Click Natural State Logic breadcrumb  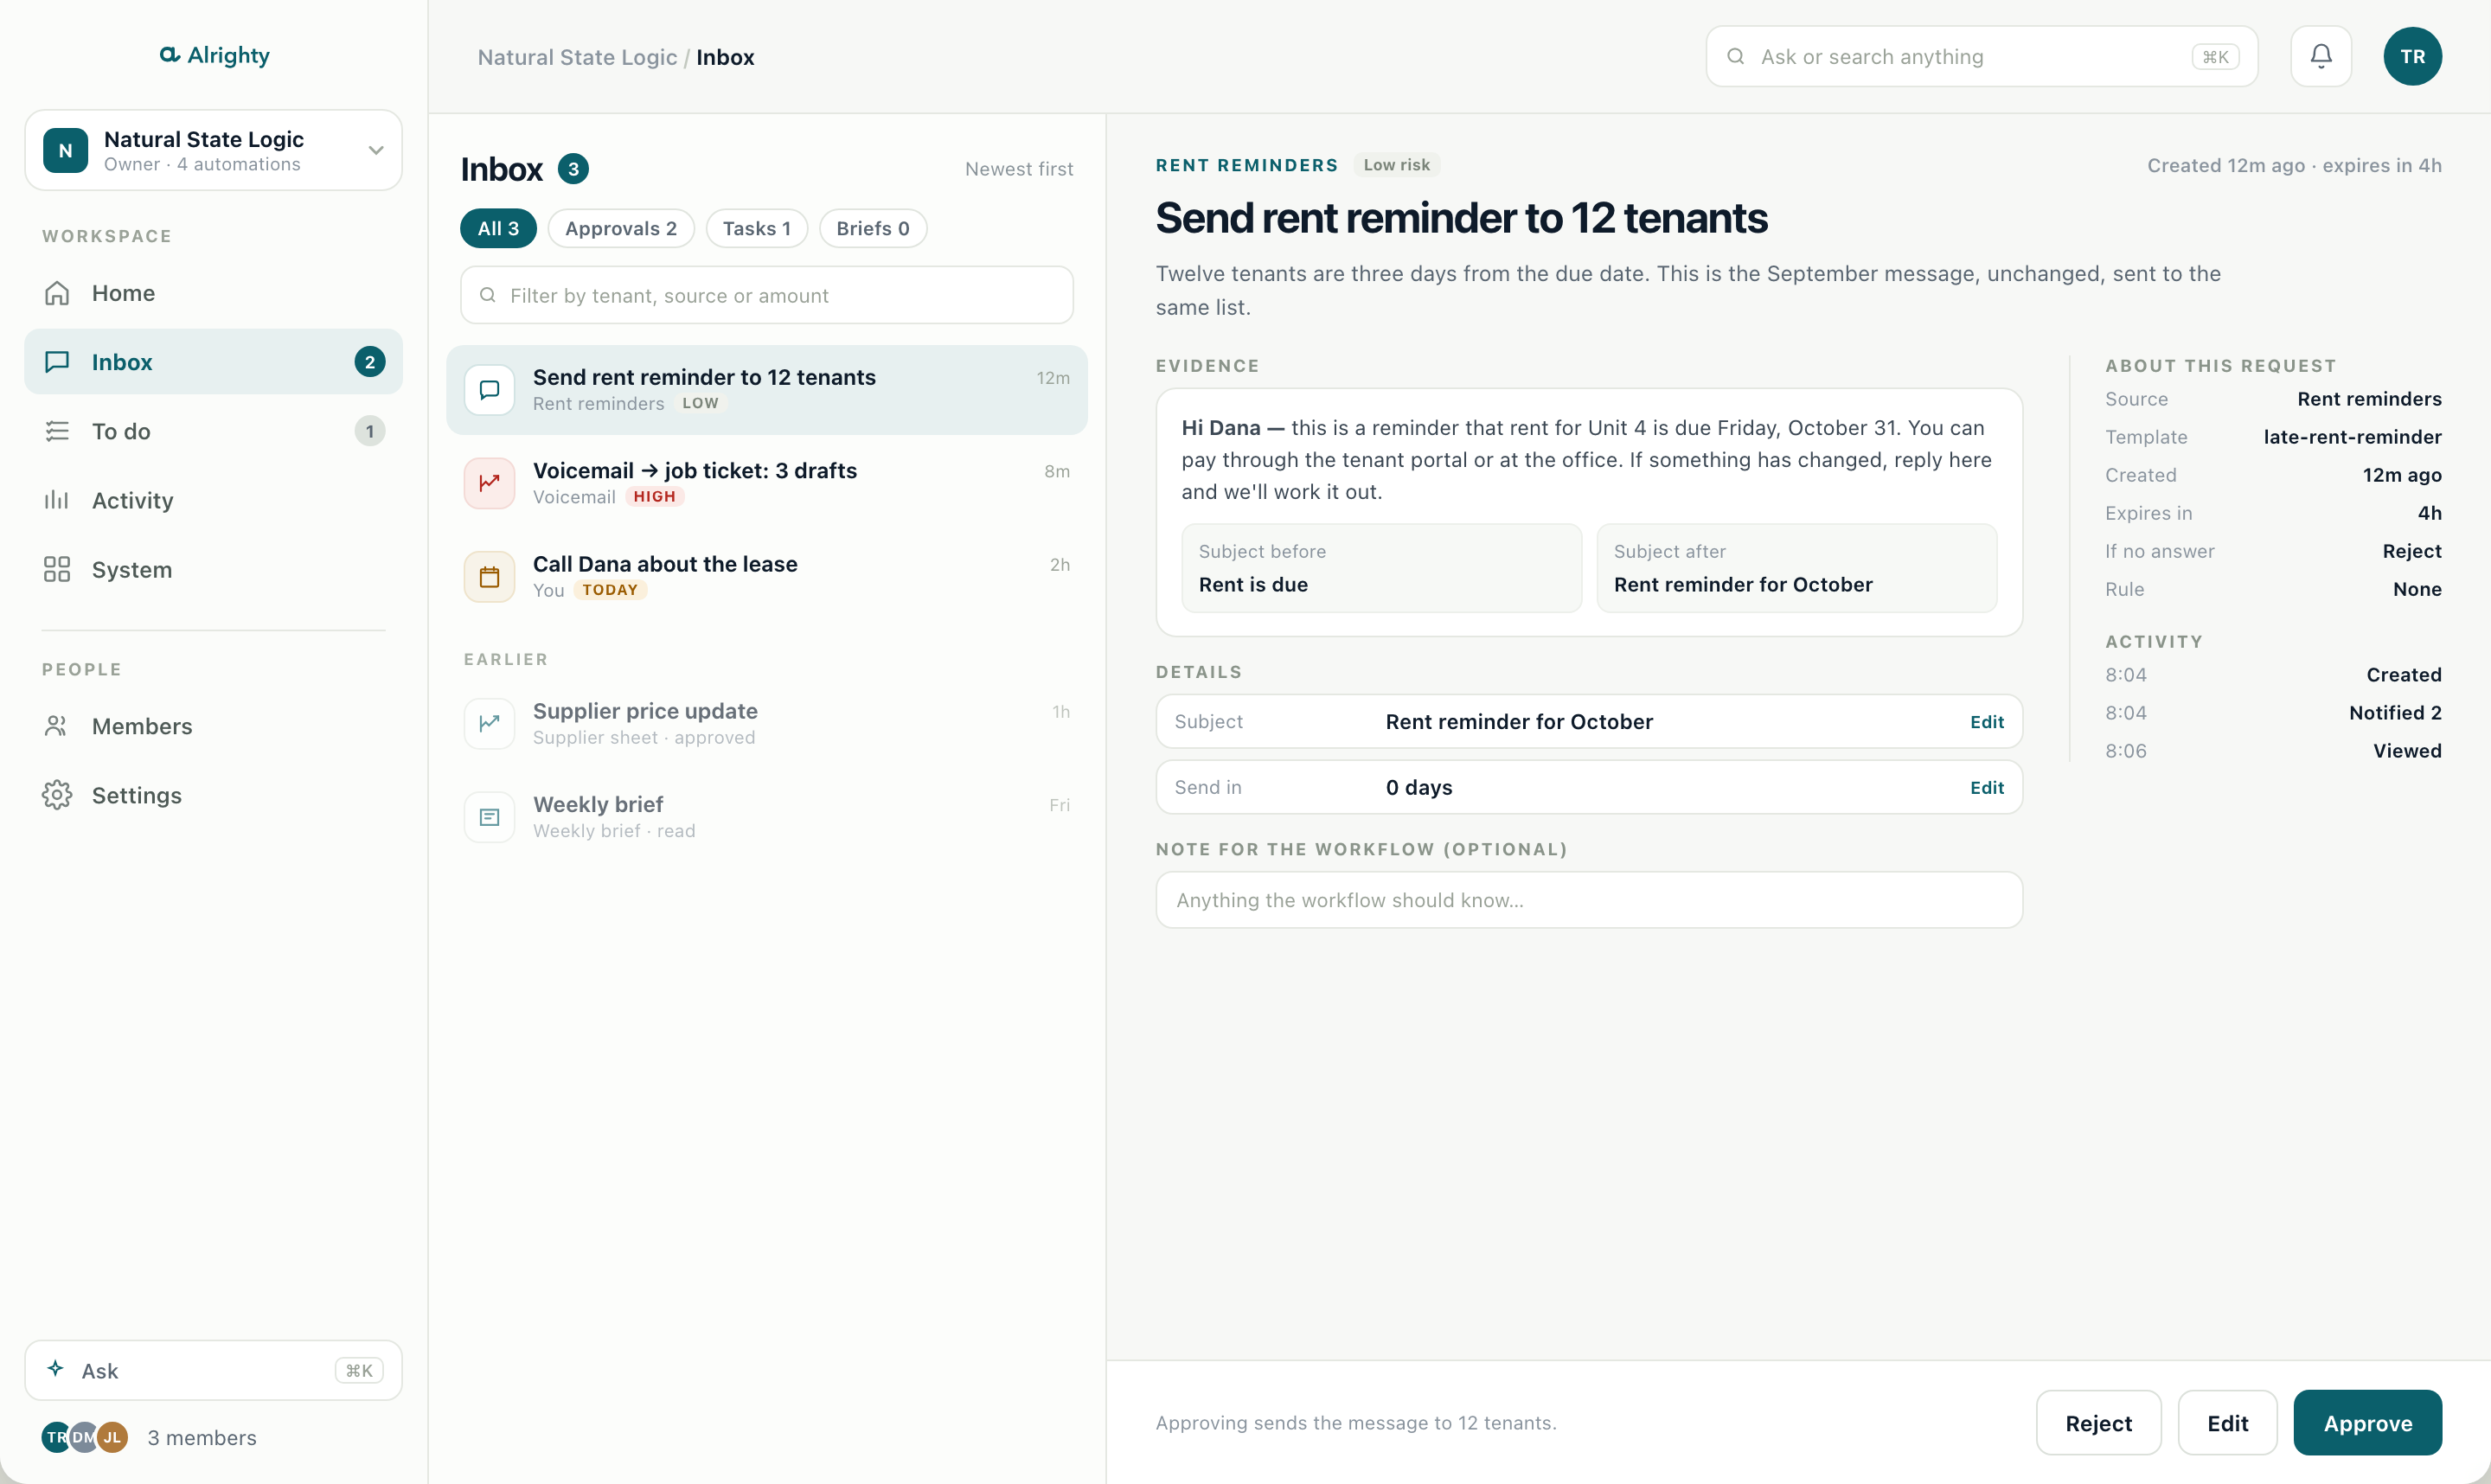pyautogui.click(x=577, y=57)
